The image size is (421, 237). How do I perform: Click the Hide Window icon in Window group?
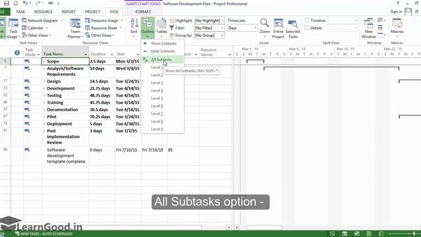[380, 35]
